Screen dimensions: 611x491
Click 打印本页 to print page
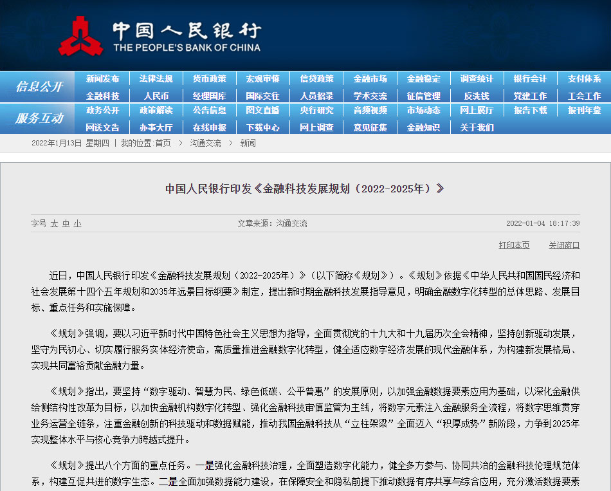(x=514, y=245)
